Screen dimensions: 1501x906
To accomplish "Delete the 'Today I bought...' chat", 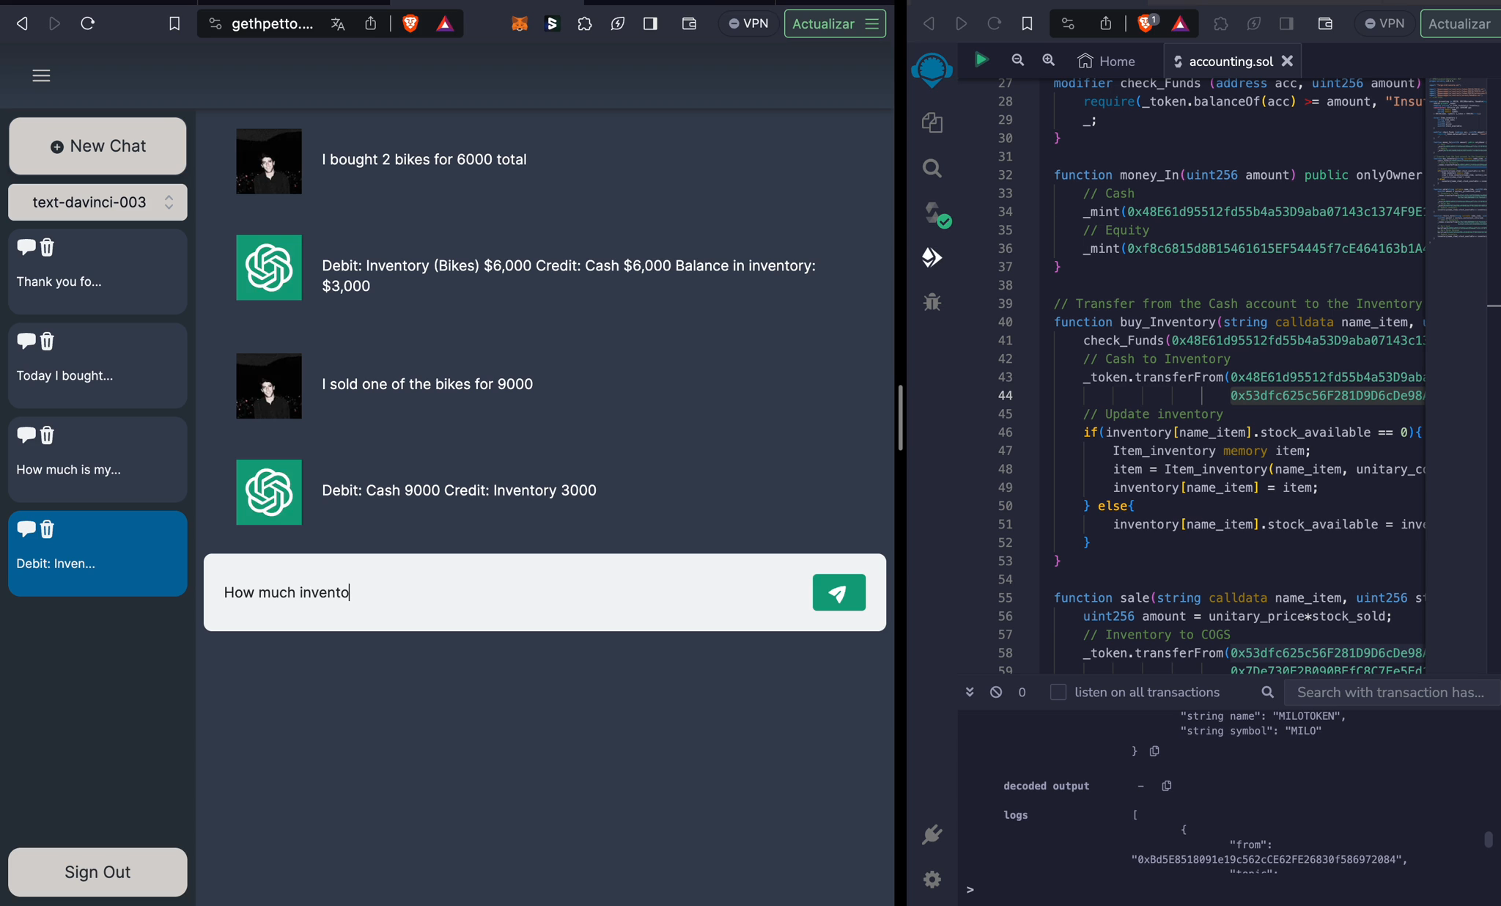I will click(x=47, y=341).
